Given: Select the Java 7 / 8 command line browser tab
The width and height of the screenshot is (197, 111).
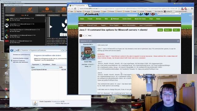Looking at the screenshot, I should 78,6.
